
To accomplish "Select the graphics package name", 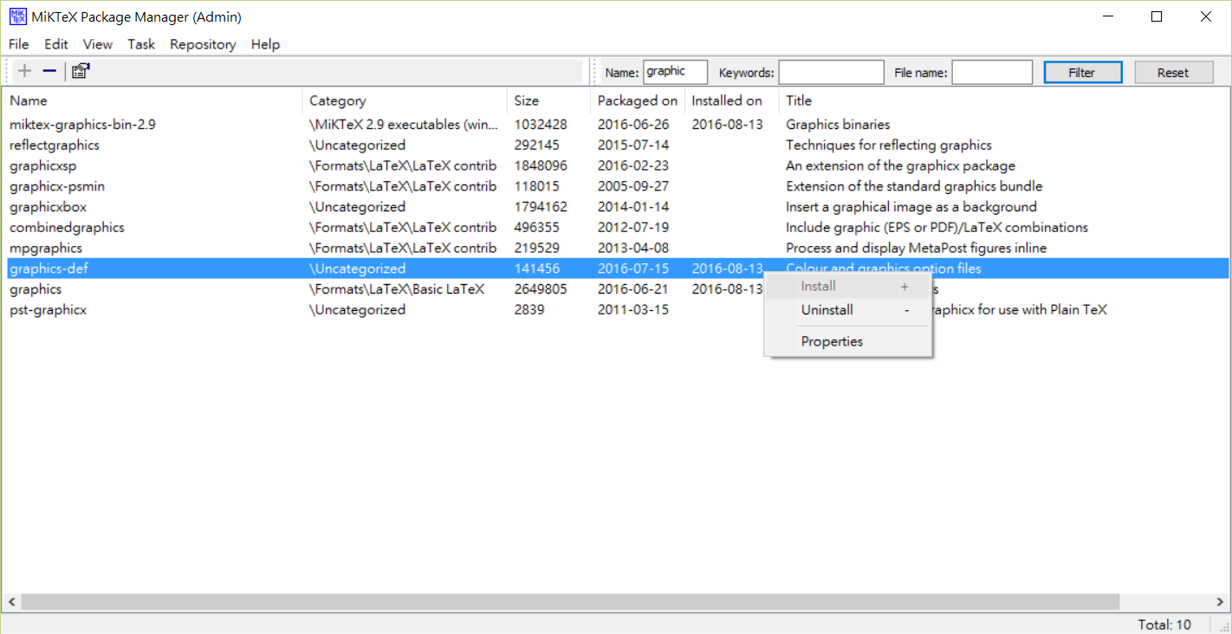I will click(x=36, y=289).
